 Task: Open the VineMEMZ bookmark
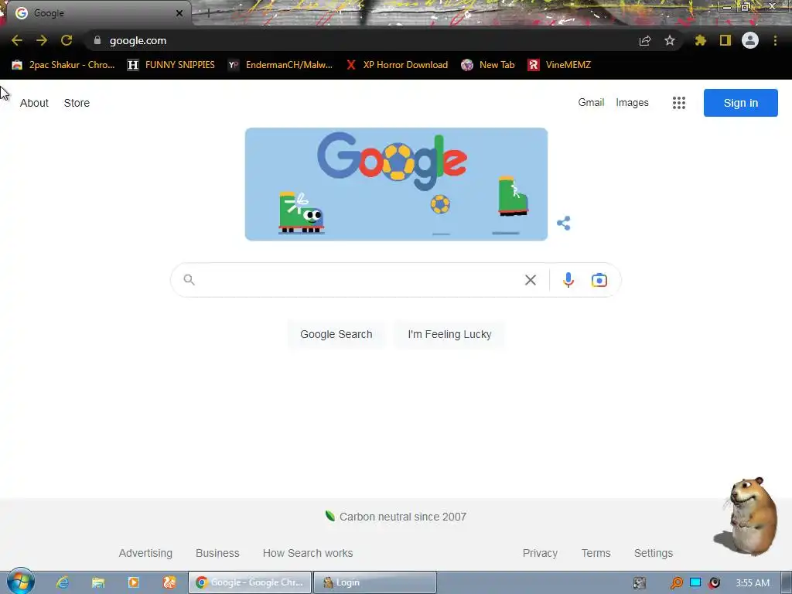coord(559,65)
